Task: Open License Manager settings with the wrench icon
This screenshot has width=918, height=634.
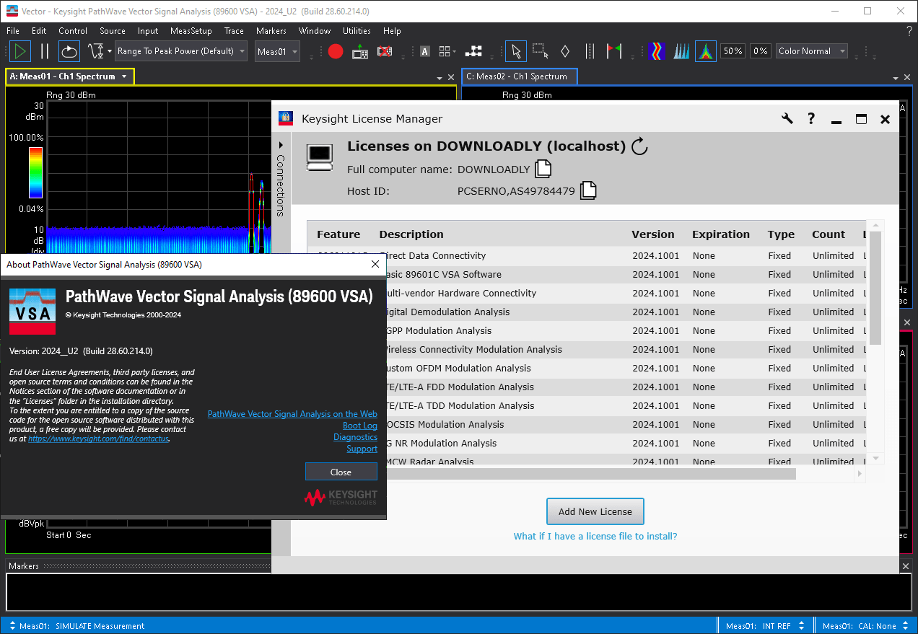Action: coord(787,118)
